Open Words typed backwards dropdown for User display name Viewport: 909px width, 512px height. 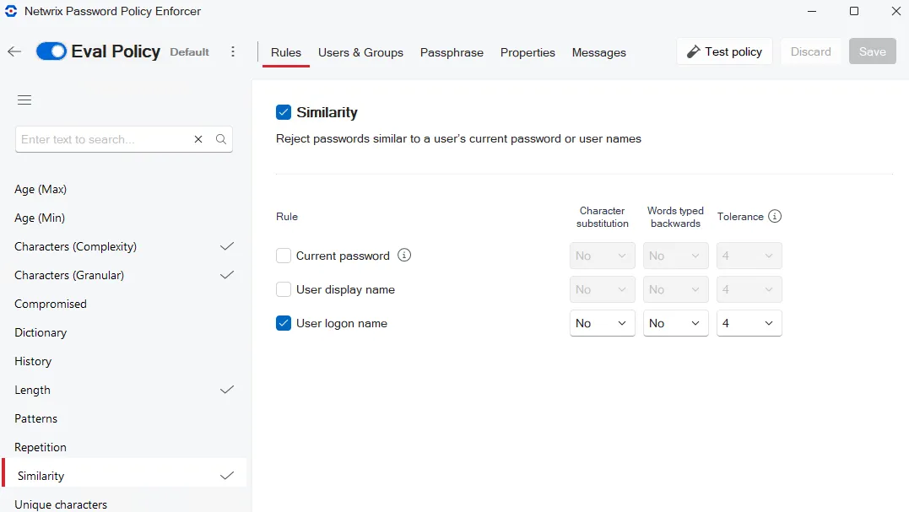pos(675,289)
